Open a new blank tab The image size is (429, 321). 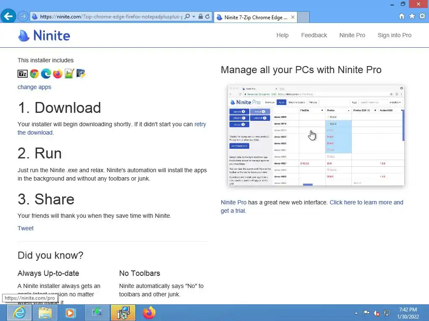click(303, 17)
